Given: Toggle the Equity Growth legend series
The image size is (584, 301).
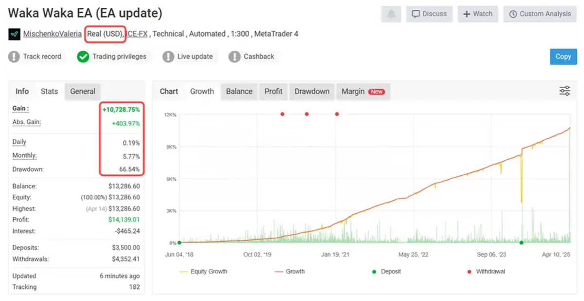Looking at the screenshot, I should click(203, 271).
